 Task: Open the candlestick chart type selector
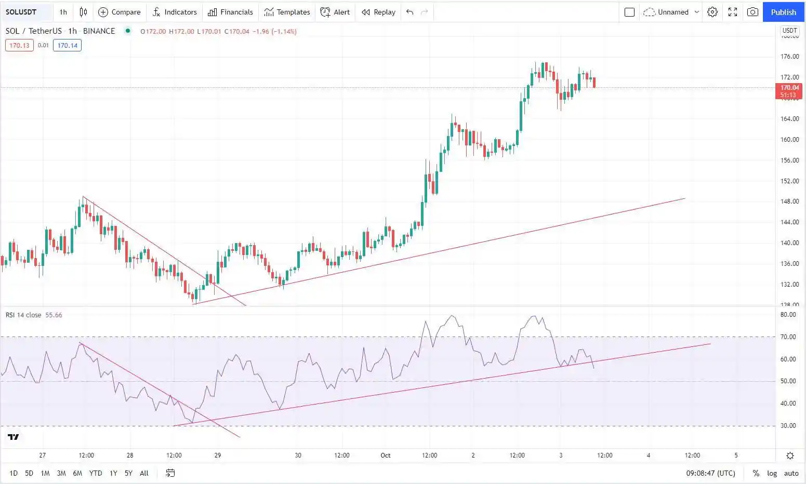[83, 12]
